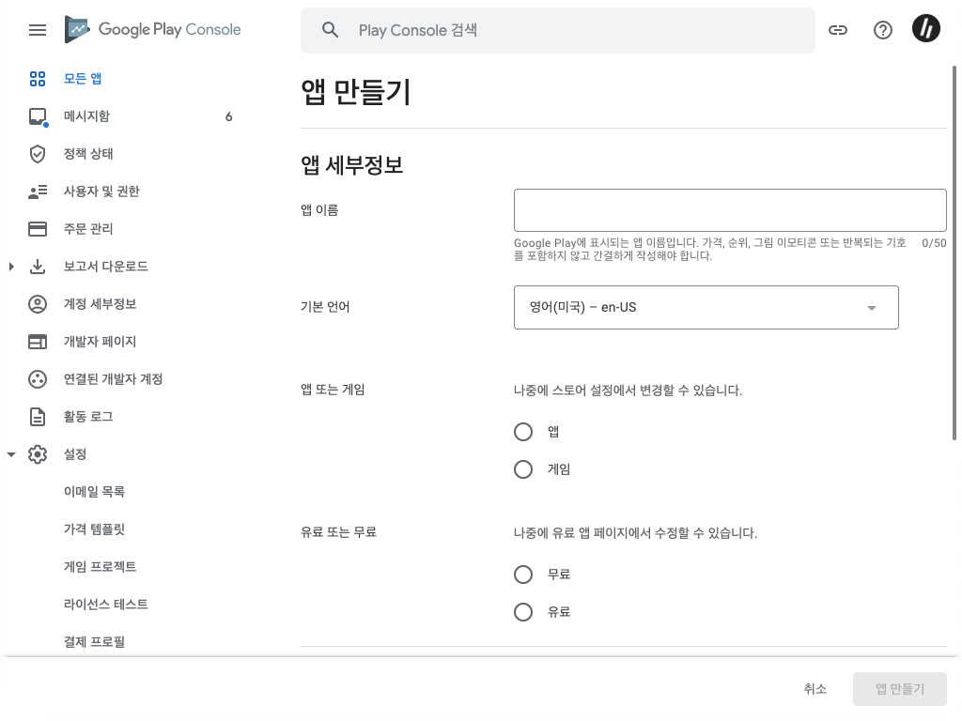
Task: Click the 설정 gear icon
Action: click(38, 454)
